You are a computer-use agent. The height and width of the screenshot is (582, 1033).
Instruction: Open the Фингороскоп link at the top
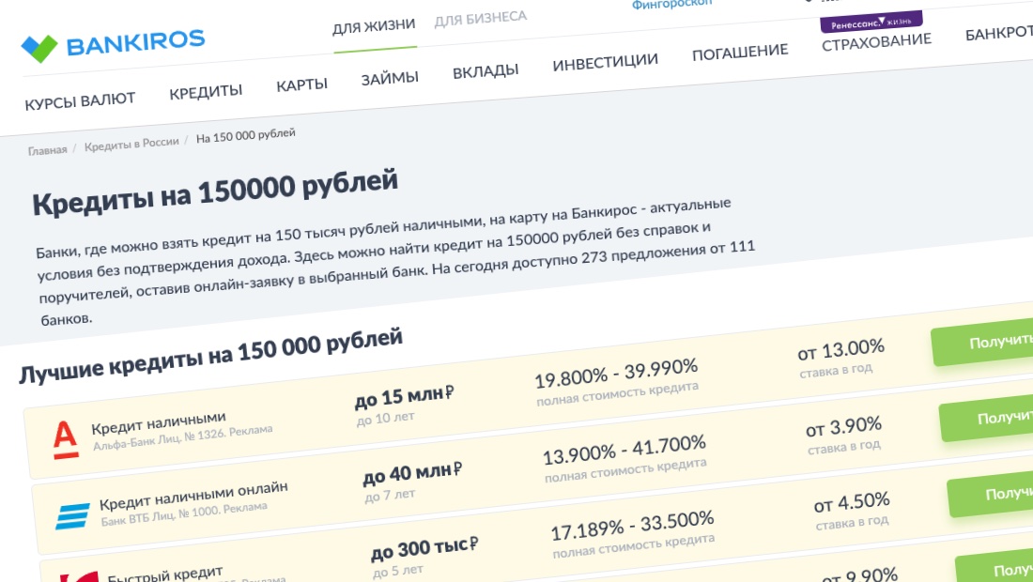click(x=671, y=5)
